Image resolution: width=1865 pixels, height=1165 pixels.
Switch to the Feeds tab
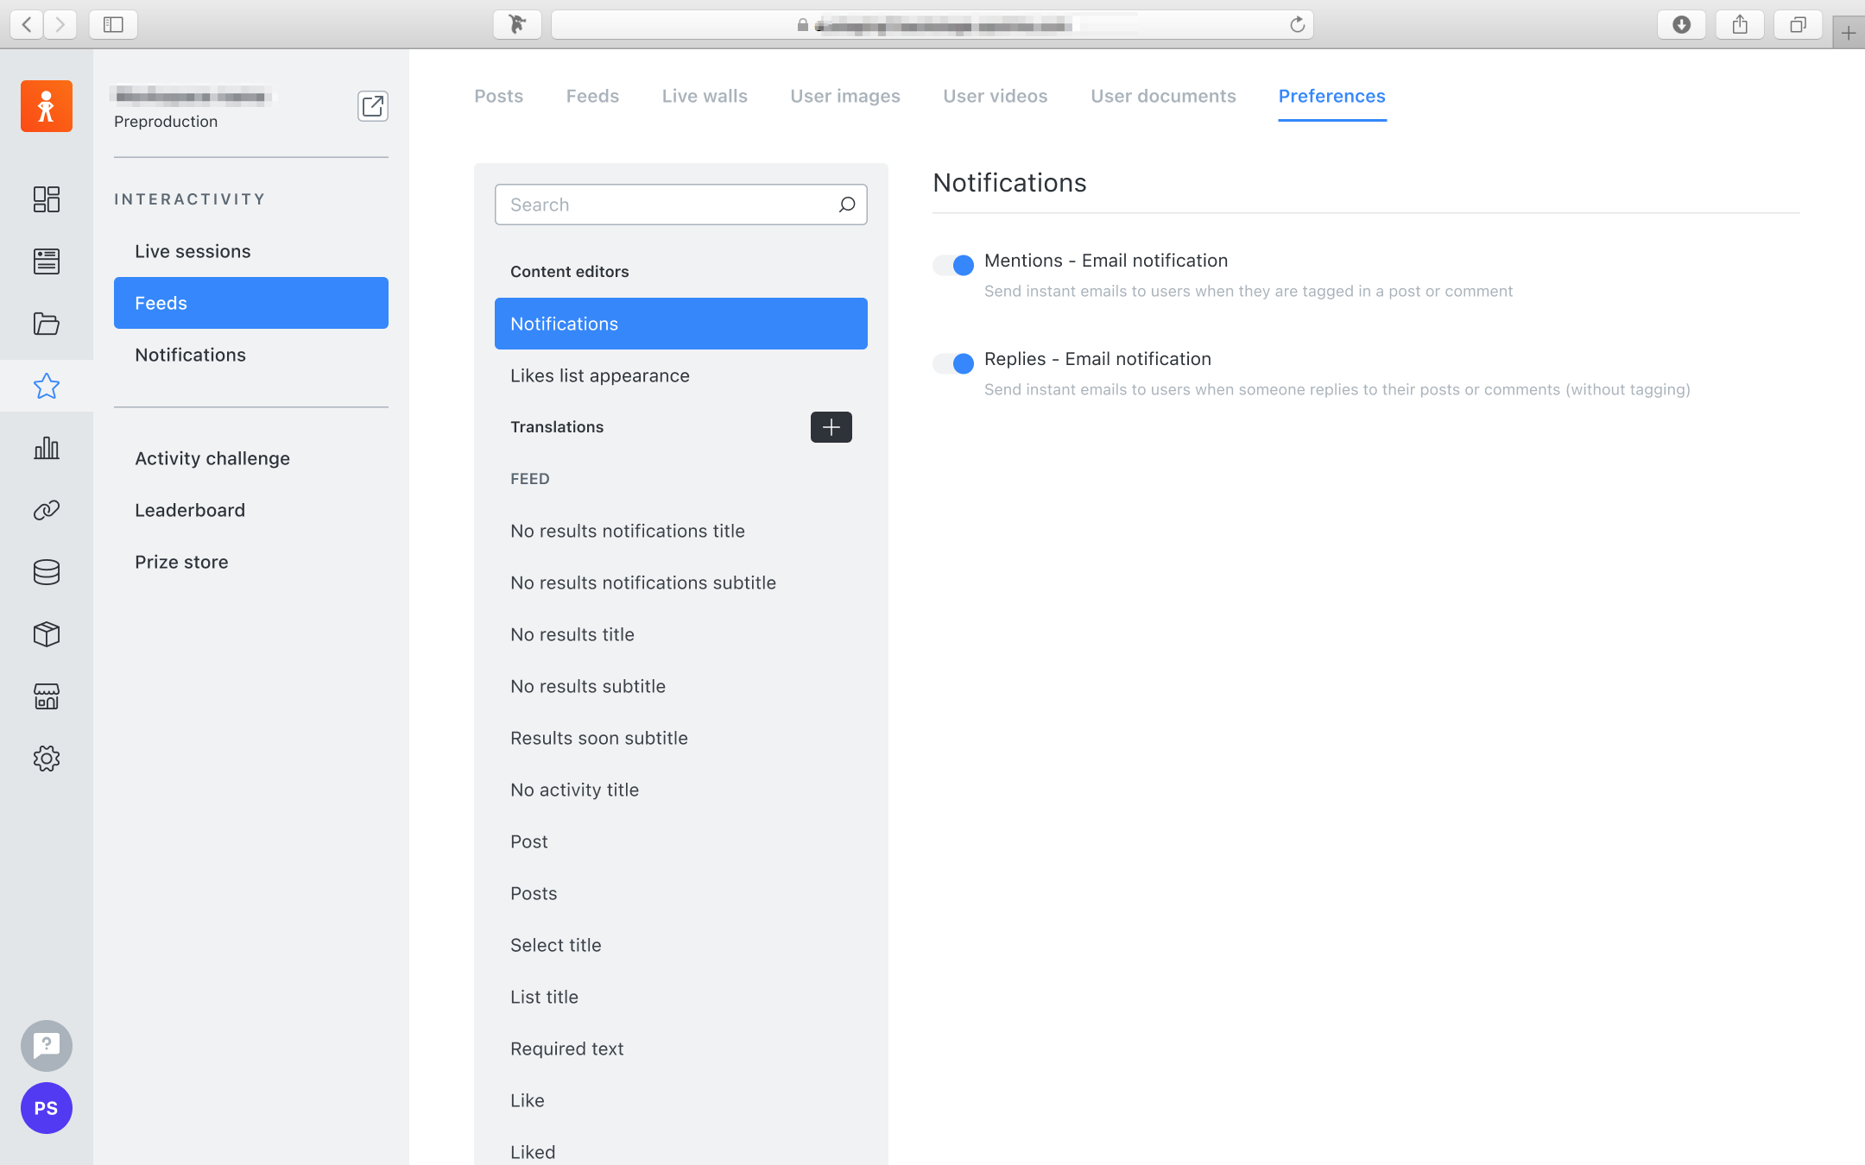click(593, 96)
